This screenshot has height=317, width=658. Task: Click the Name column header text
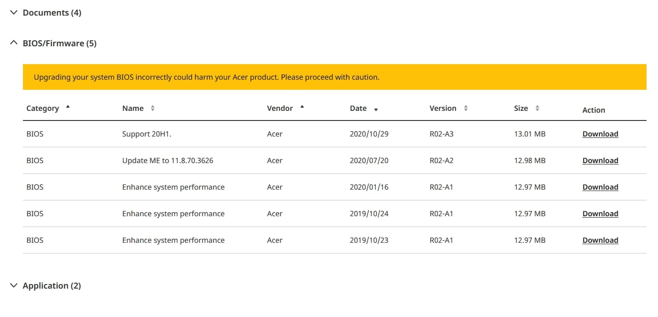133,109
